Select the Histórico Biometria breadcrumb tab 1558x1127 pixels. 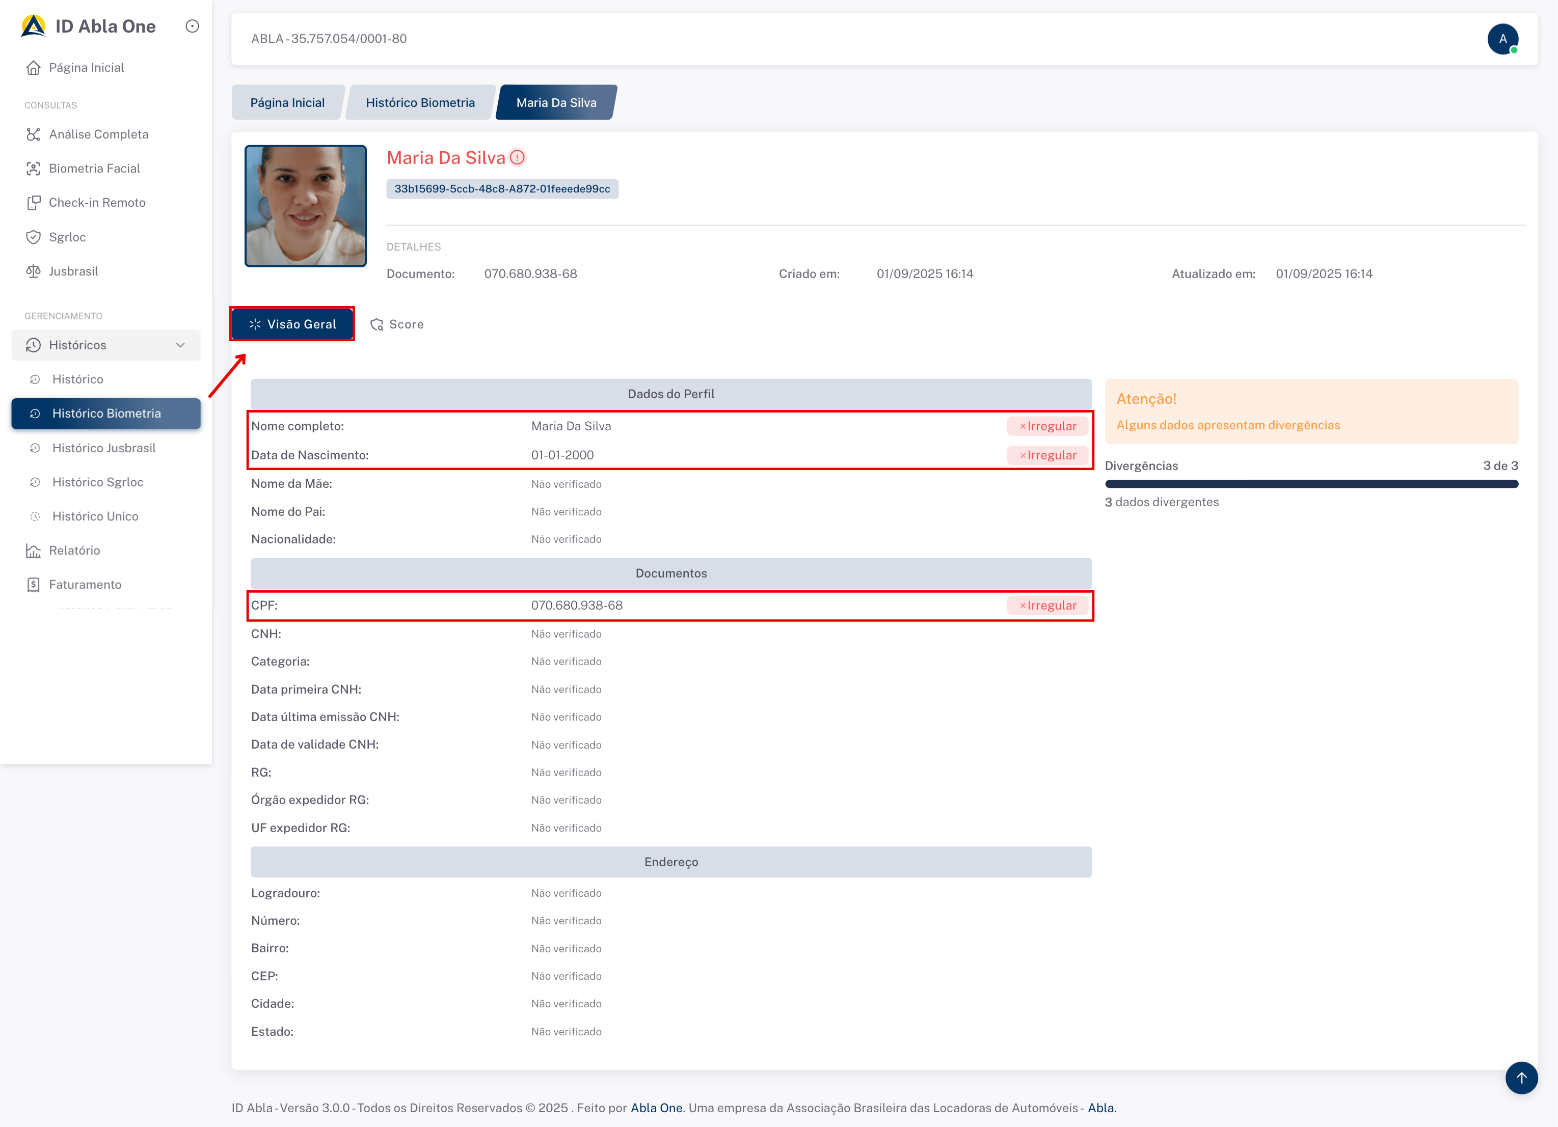(x=420, y=102)
